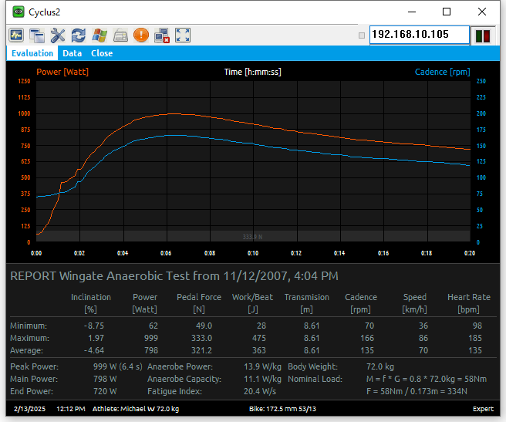
Task: Click the Cadence [rpm] chart legend label
Action: 441,72
